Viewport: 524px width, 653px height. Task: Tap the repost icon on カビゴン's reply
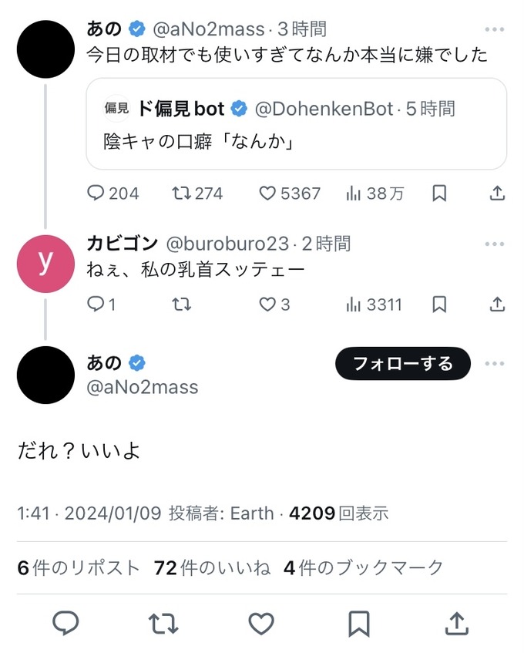point(183,305)
